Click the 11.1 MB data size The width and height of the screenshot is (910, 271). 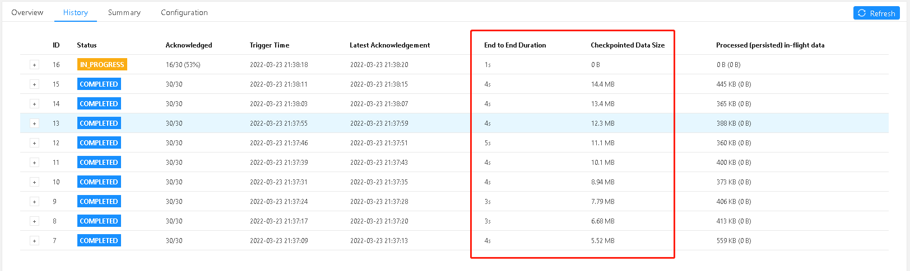coord(603,143)
